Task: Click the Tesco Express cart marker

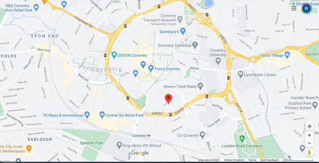Action: [151, 68]
